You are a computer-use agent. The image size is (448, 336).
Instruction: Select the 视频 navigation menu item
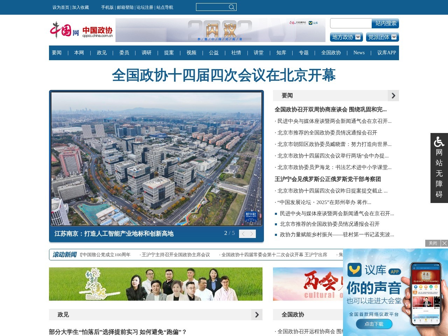pyautogui.click(x=191, y=53)
